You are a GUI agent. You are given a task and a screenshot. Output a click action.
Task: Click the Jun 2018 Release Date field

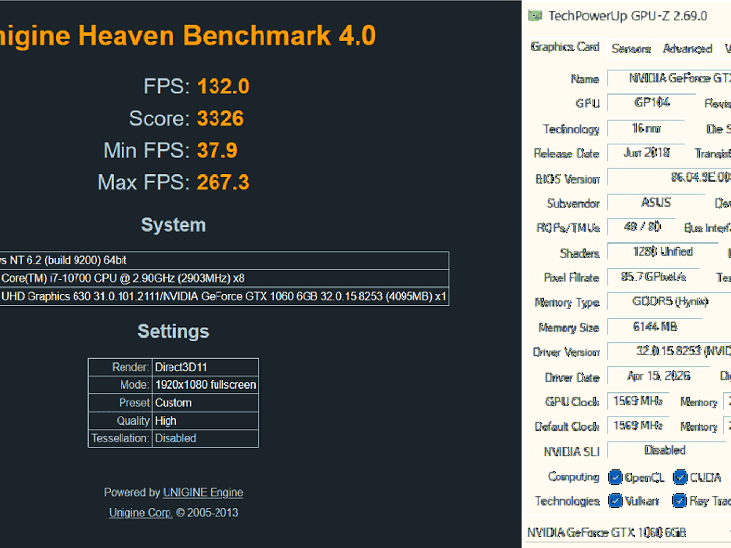(x=646, y=153)
